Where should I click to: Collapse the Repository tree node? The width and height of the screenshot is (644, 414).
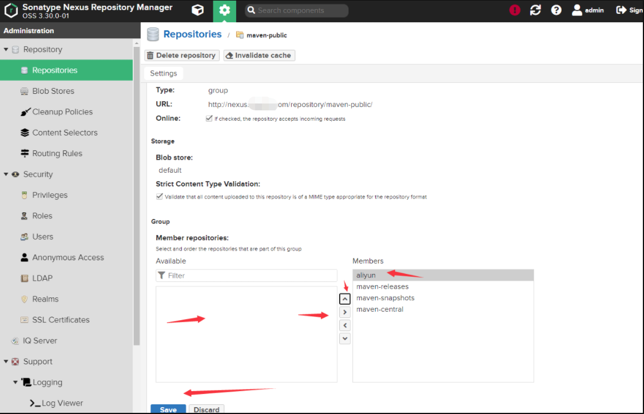click(x=6, y=49)
